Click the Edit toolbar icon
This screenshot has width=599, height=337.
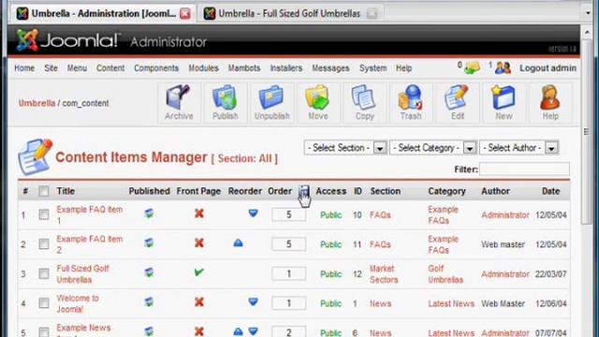click(458, 102)
